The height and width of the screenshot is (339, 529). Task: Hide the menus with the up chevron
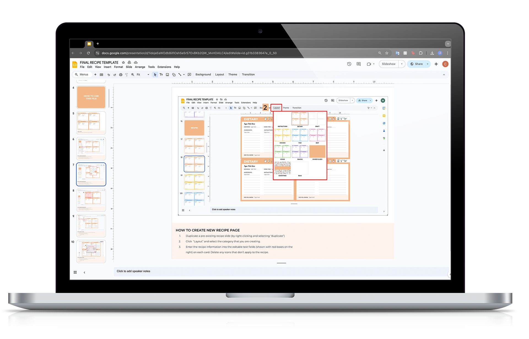click(444, 74)
